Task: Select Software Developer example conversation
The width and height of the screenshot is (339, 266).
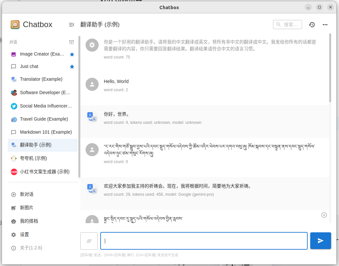Action: click(45, 92)
